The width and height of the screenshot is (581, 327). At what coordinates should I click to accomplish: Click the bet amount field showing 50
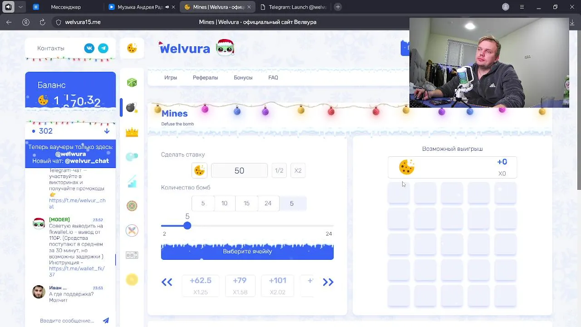239,171
